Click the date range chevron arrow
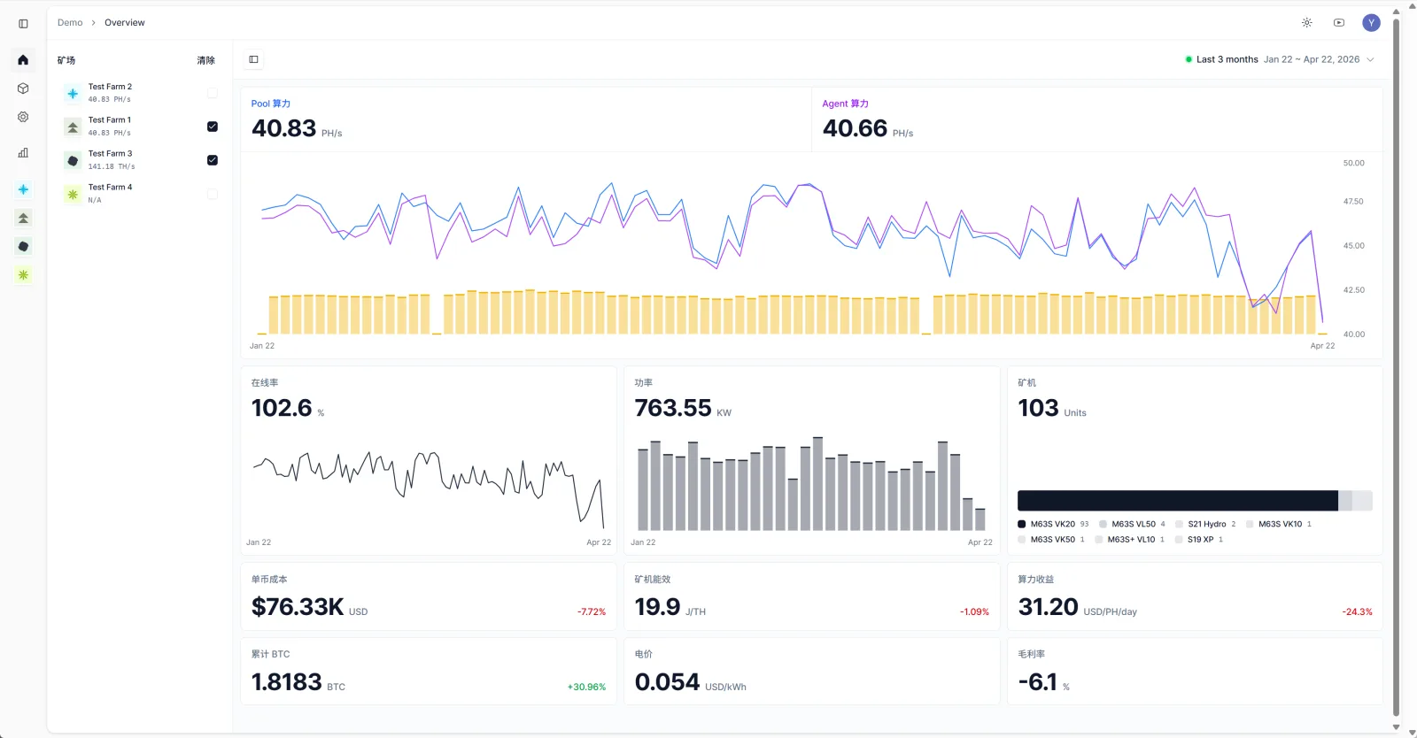This screenshot has width=1417, height=738. (x=1370, y=59)
